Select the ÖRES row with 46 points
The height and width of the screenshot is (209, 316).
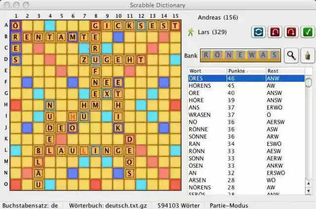[246, 78]
